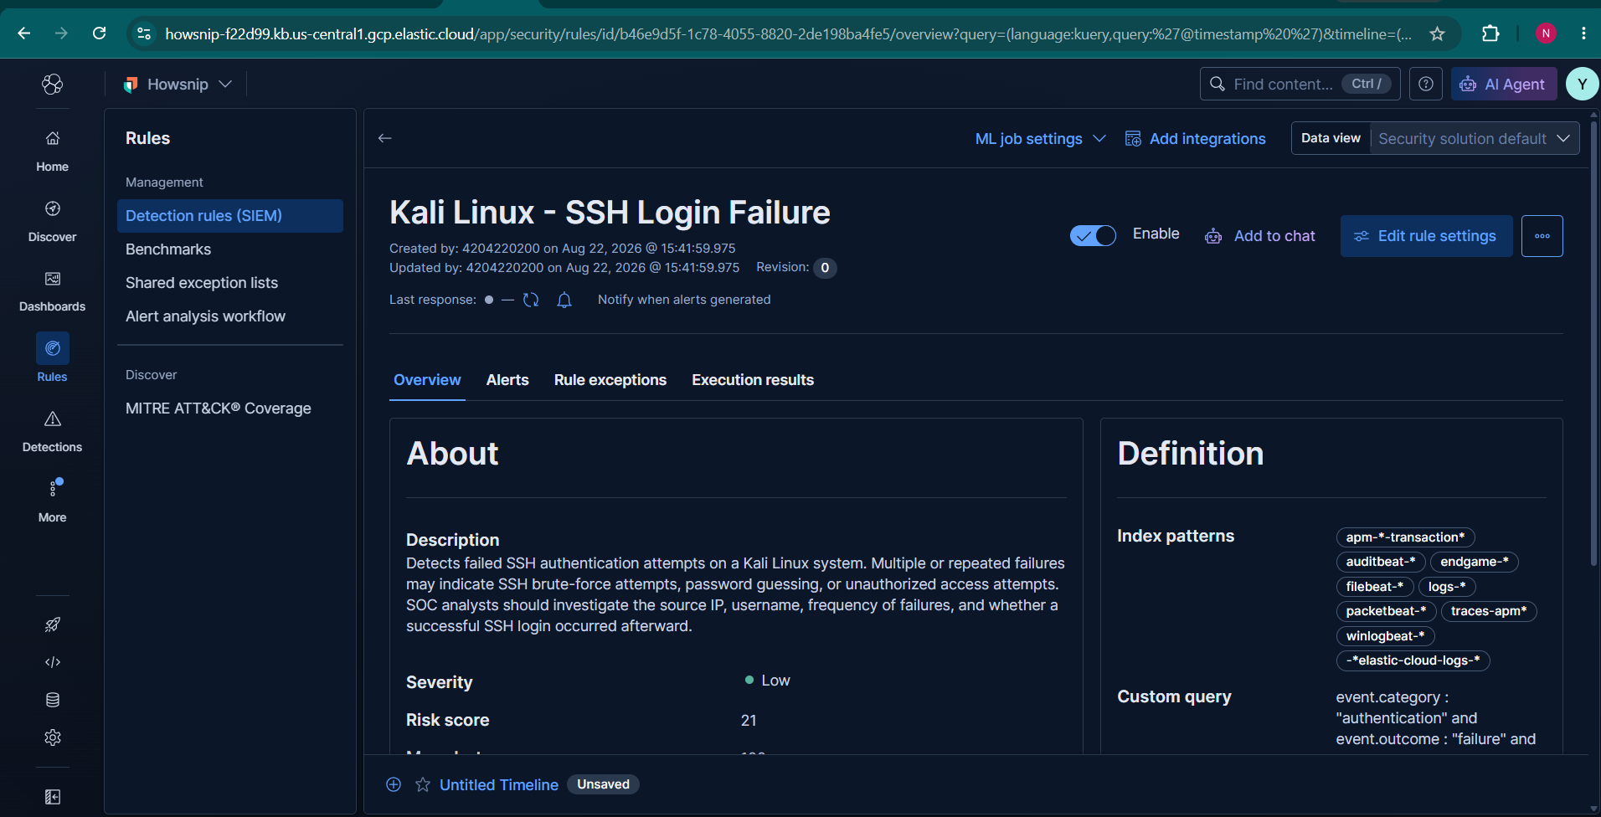Click the 'Notify when alerts generated' text
The image size is (1601, 817).
pyautogui.click(x=684, y=300)
